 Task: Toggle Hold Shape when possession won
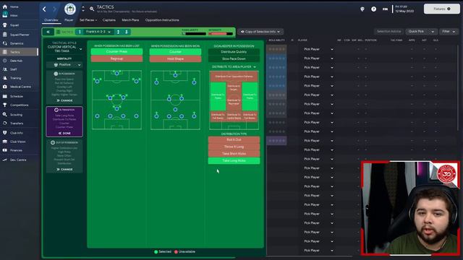175,58
